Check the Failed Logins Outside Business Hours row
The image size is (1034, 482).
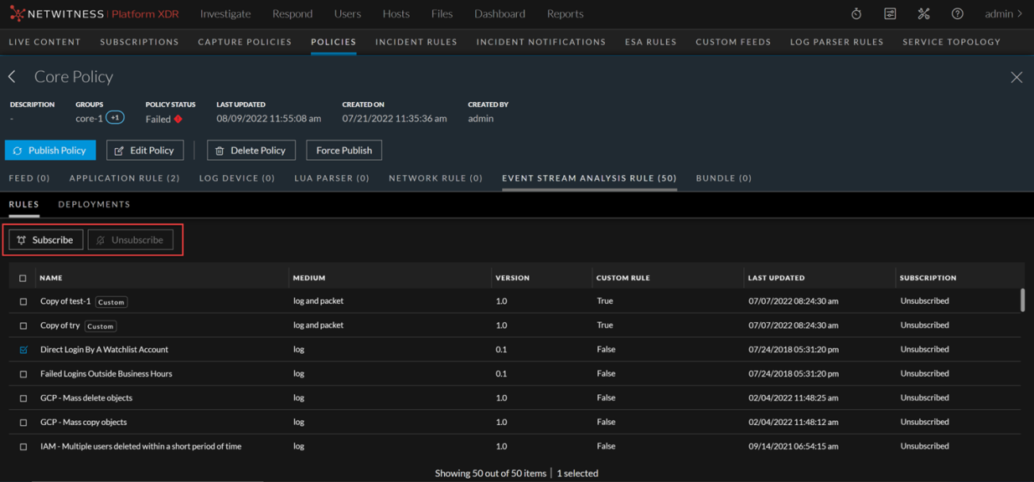pyautogui.click(x=23, y=374)
